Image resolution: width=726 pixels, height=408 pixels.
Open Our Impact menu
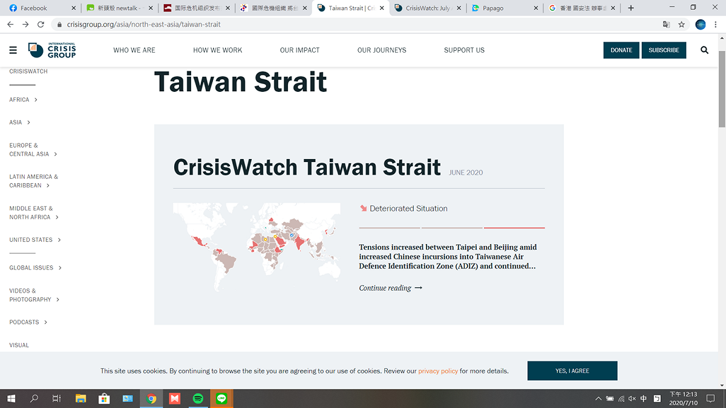(299, 50)
